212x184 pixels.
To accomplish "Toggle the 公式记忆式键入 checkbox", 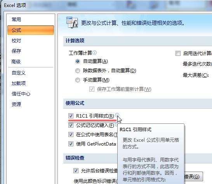I will coord(71,125).
